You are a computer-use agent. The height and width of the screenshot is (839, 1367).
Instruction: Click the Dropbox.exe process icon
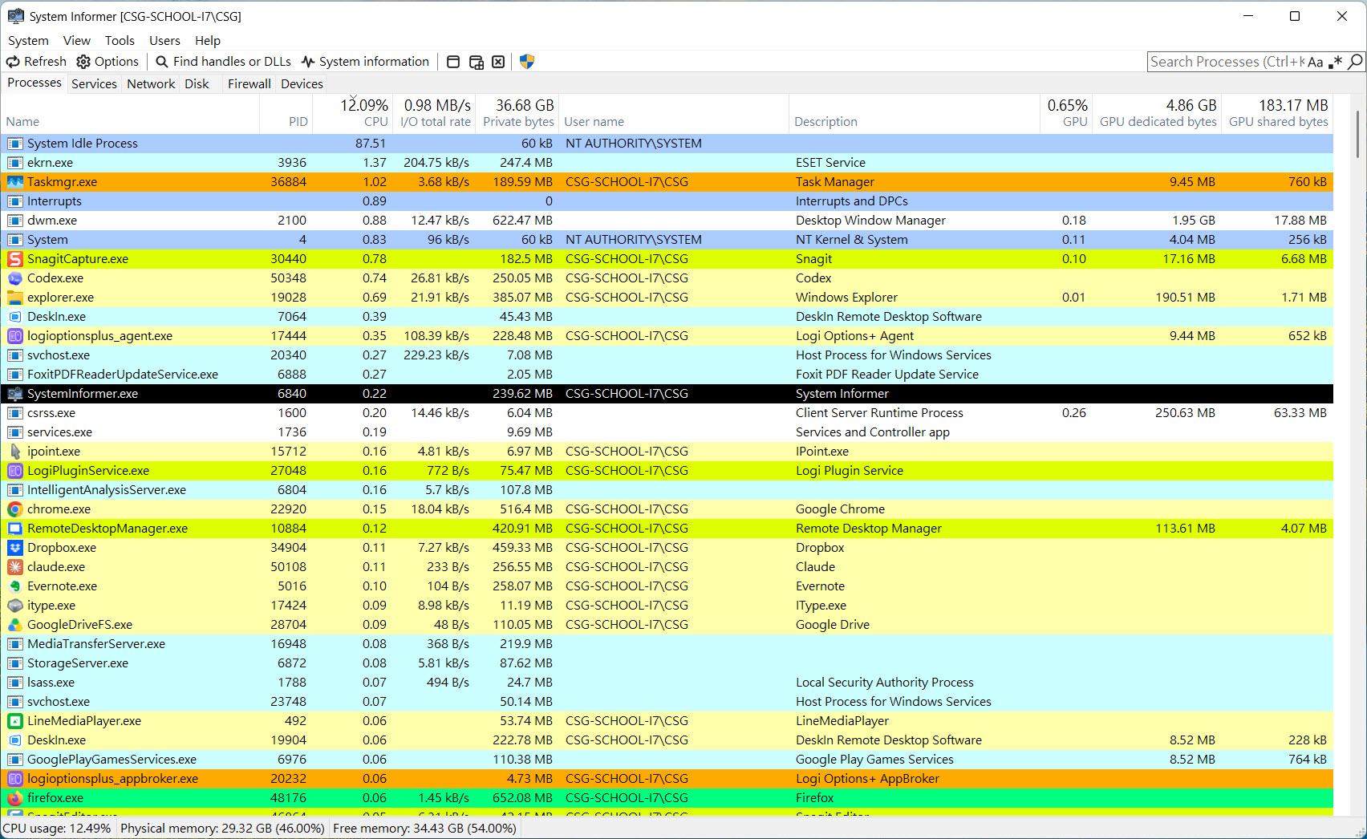coord(14,548)
